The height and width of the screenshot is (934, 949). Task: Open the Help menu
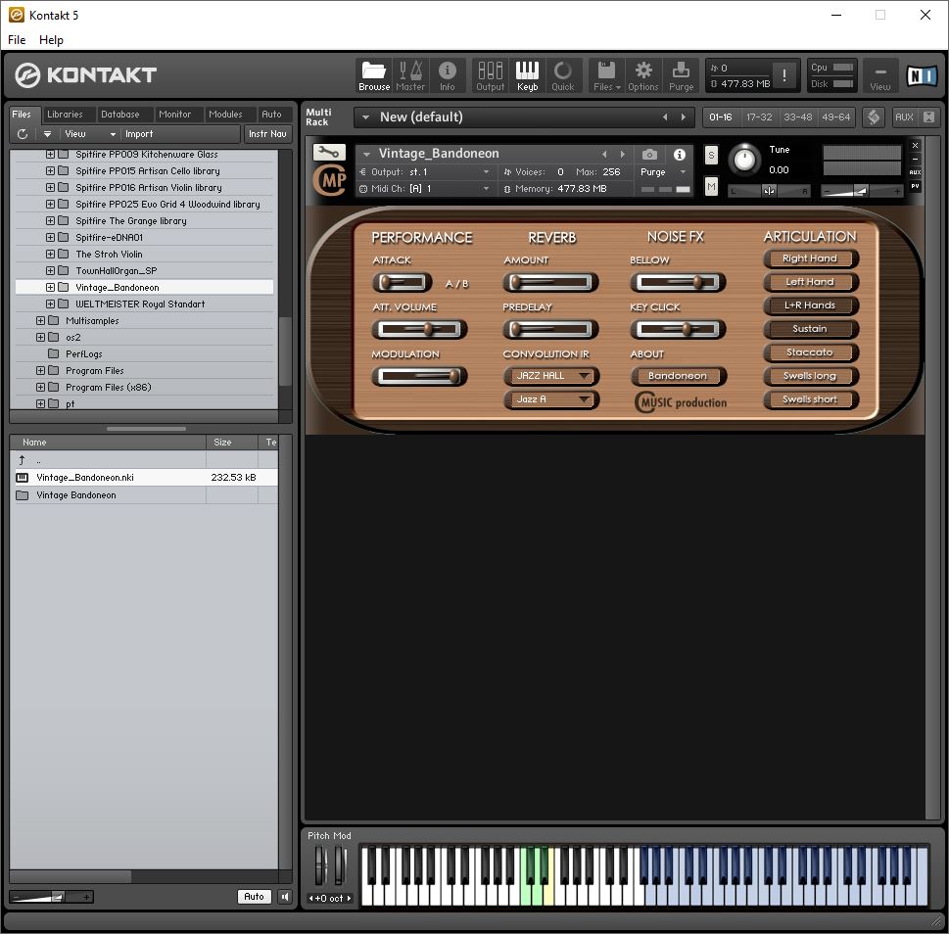click(x=51, y=40)
